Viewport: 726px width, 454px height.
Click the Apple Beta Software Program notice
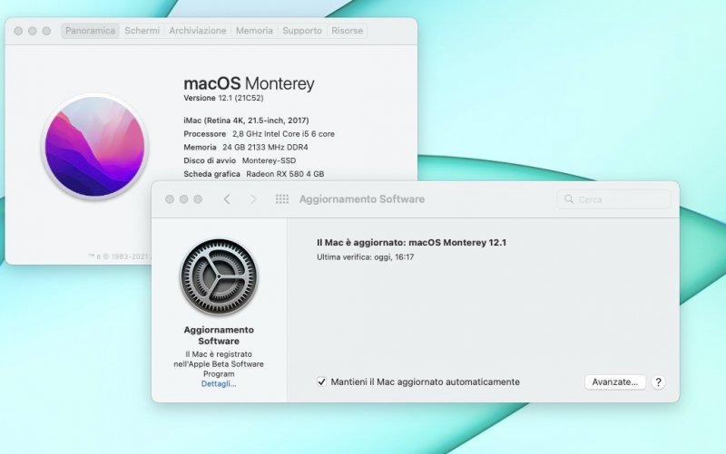(219, 364)
